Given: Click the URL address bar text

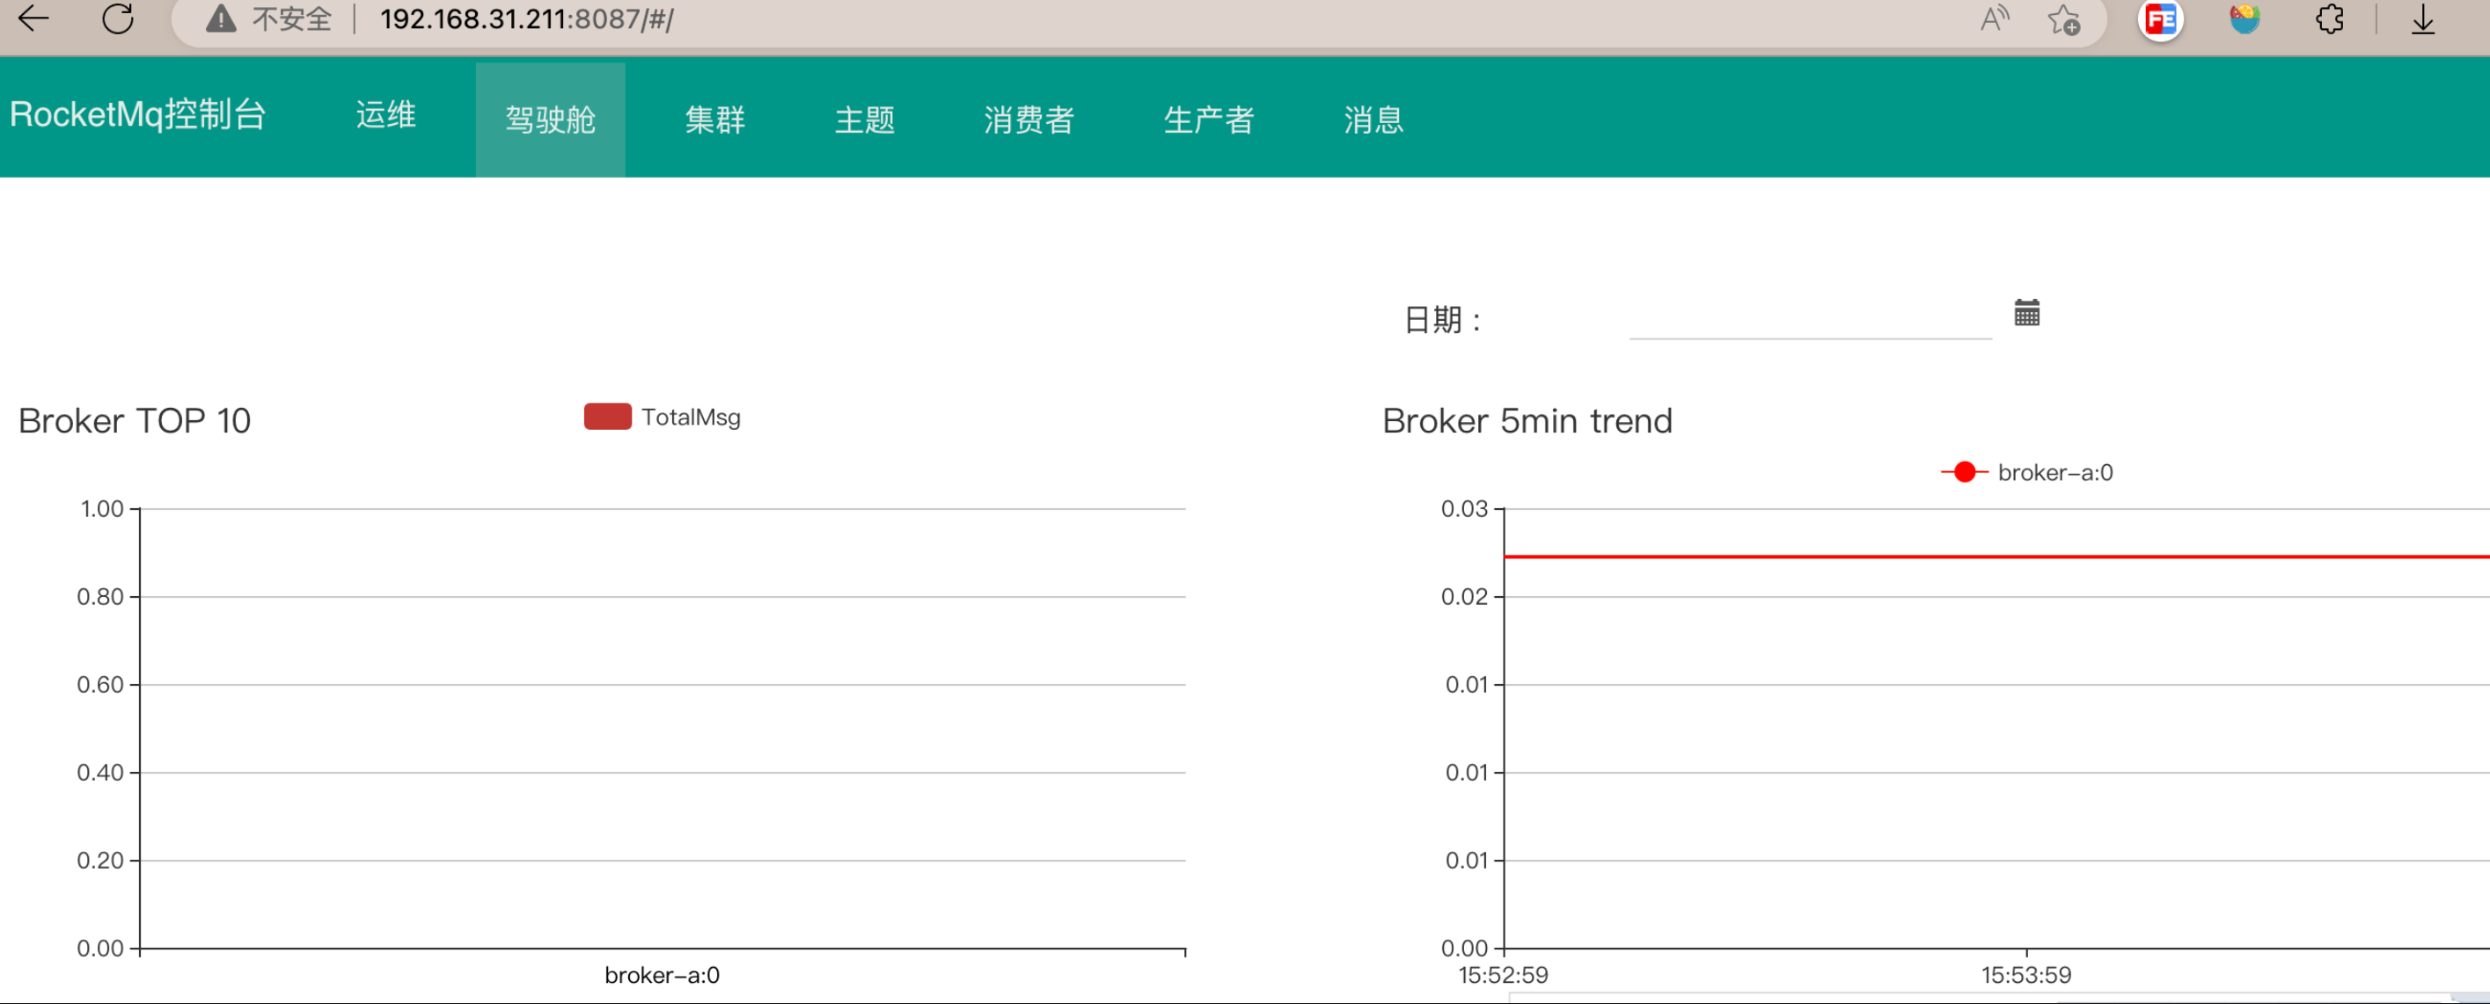Looking at the screenshot, I should [527, 19].
